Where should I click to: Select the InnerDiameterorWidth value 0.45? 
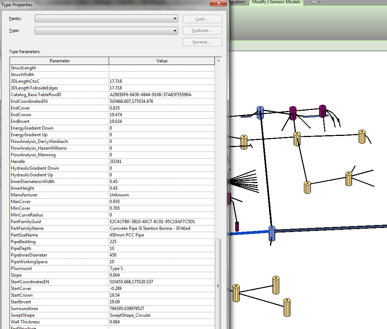pyautogui.click(x=114, y=181)
